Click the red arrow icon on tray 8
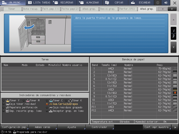Viewport: 179px width, 134px height. (175, 93)
